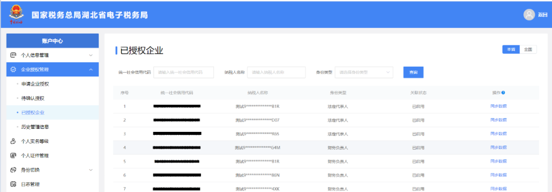Screen dimensions: 552x192
Task: Open 日志管理 menu label
Action: (x=30, y=184)
